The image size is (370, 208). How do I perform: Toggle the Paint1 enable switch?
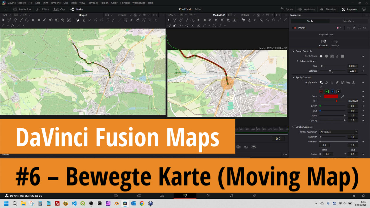point(294,28)
